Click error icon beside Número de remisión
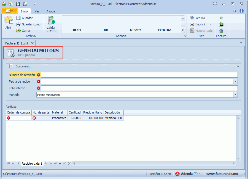 pos(39,75)
